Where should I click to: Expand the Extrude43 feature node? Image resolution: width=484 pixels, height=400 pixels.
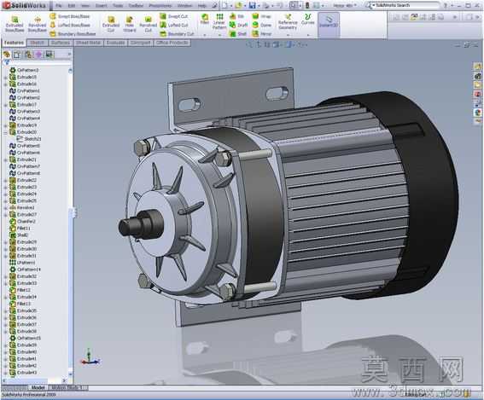[5, 373]
